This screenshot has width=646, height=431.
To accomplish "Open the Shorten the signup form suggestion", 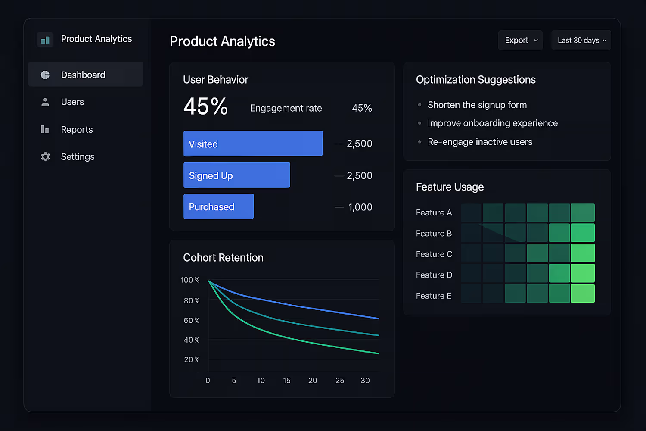I will click(477, 105).
